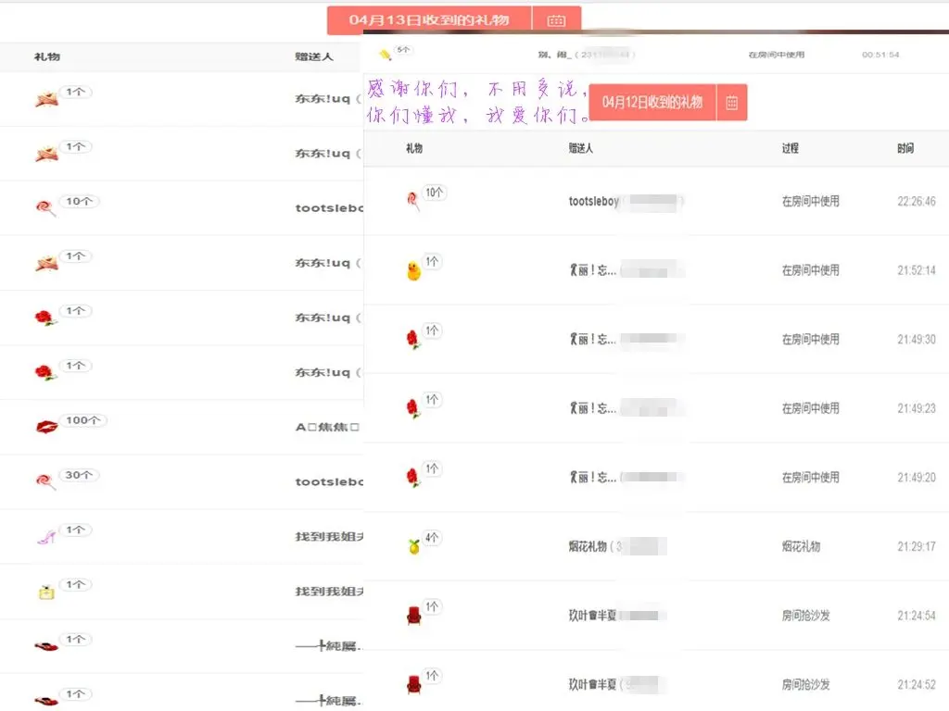Click the yellow duck gift icon

tap(414, 270)
